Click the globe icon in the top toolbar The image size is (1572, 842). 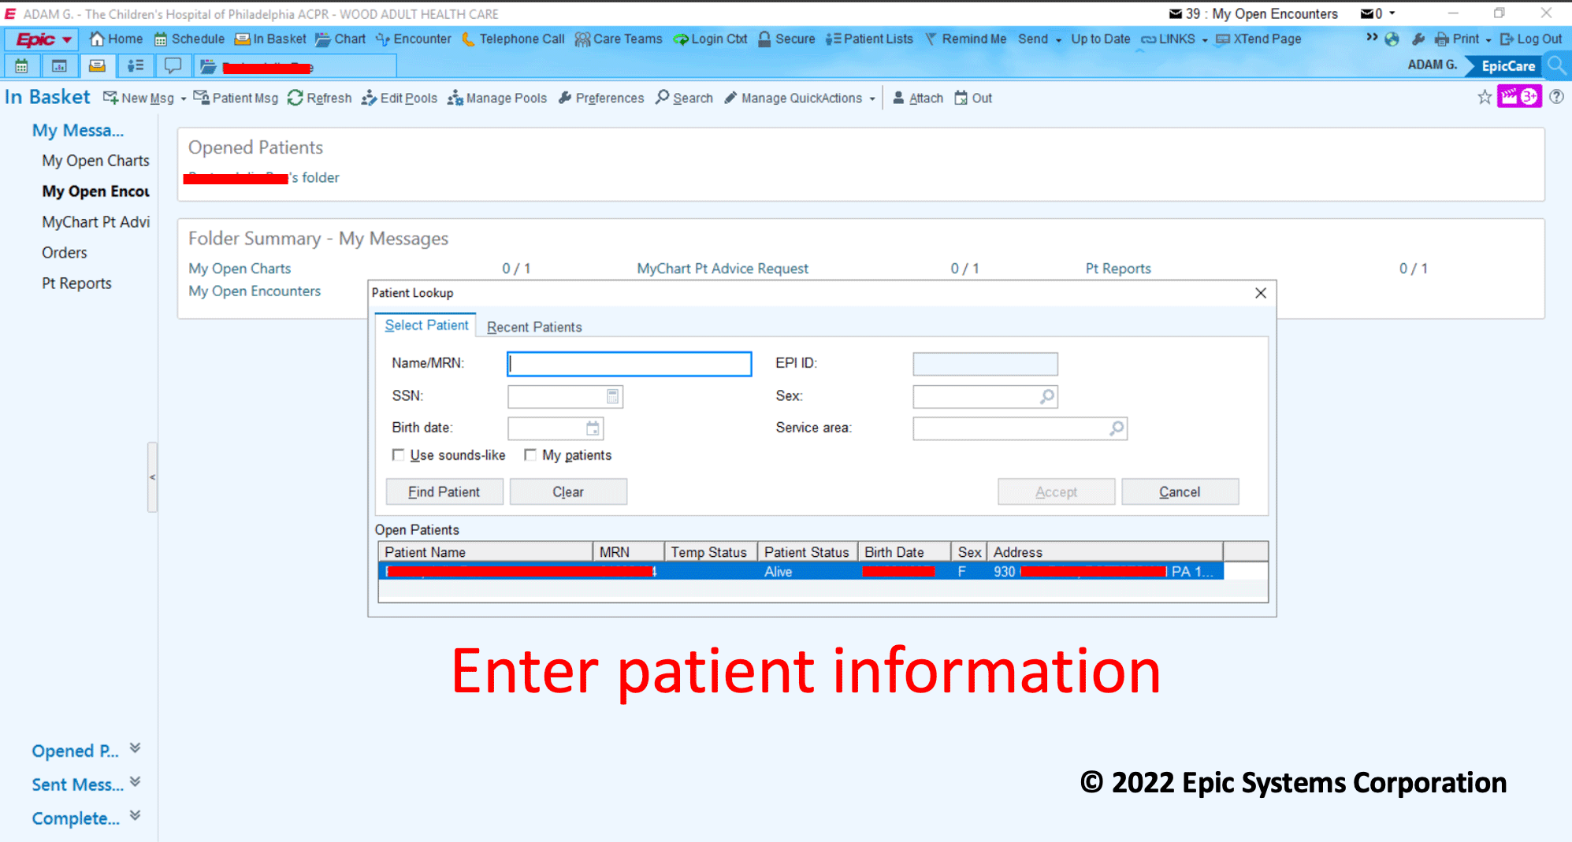click(1392, 39)
